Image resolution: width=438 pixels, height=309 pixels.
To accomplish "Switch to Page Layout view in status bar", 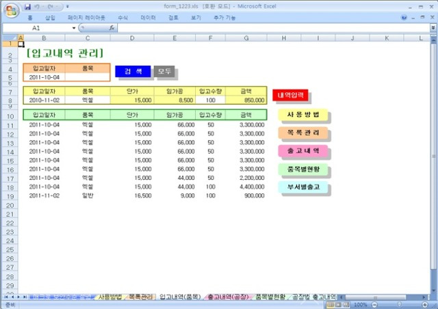I will click(338, 305).
